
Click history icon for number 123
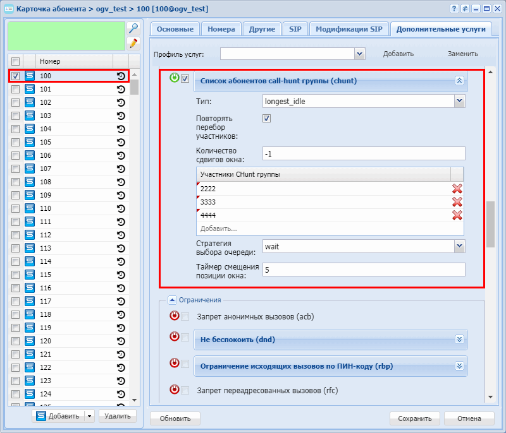pos(121,381)
